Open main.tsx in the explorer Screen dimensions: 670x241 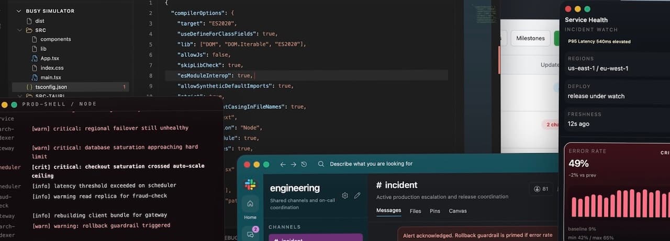coord(51,77)
